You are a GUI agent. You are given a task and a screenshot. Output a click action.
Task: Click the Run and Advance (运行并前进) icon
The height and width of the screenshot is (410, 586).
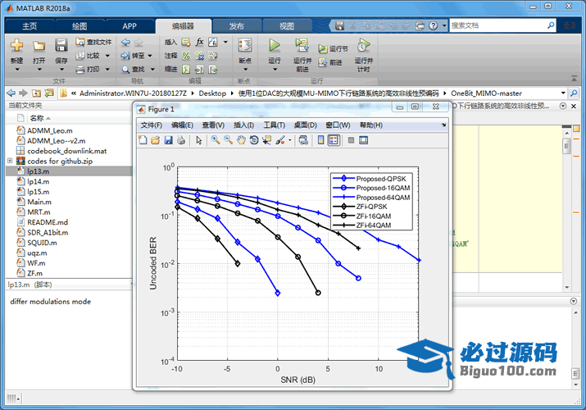tap(302, 45)
